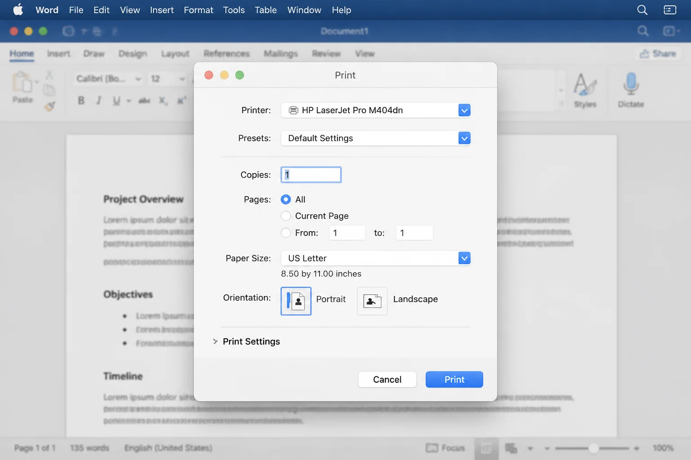The height and width of the screenshot is (460, 691).
Task: Click the 100% zoom level
Action: coord(663,448)
